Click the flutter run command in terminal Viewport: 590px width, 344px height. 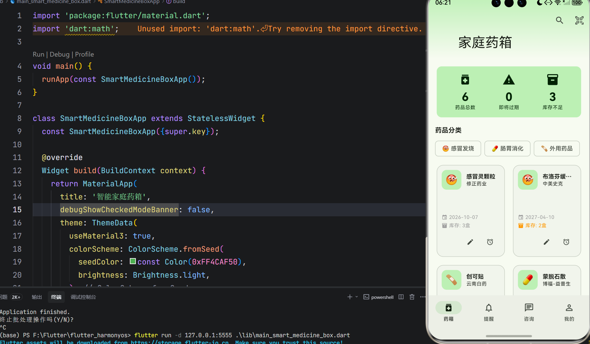(x=242, y=335)
